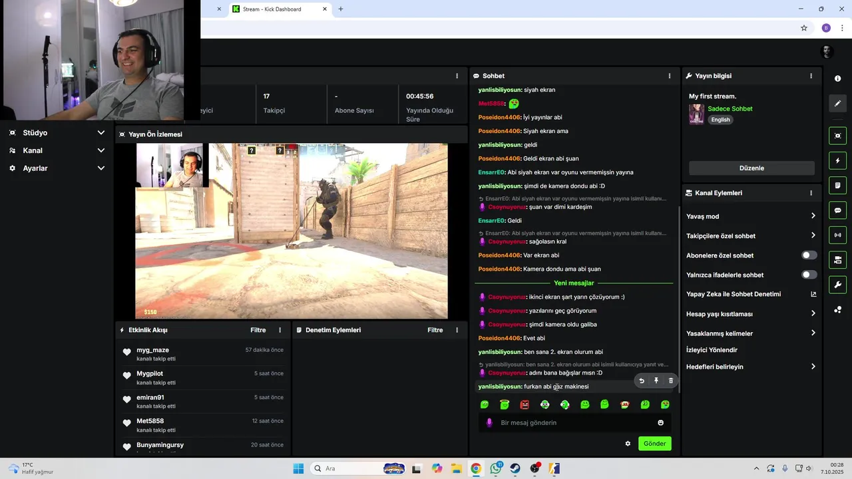Open Takipçilere özel sohbet options

coord(751,236)
